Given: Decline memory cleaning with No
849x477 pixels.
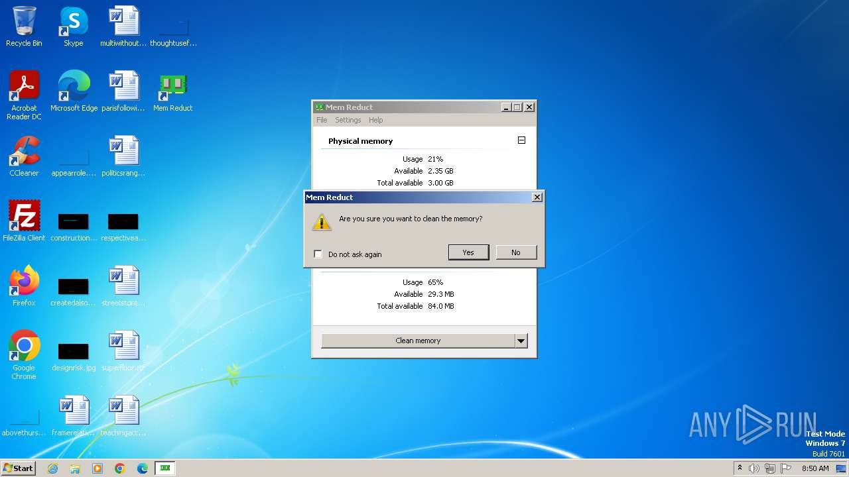Looking at the screenshot, I should [x=516, y=252].
